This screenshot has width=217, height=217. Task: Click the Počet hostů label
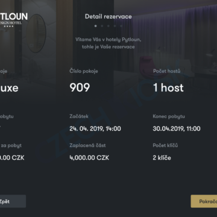pos(167,71)
